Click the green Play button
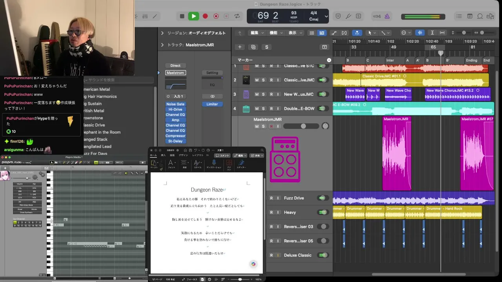Viewport: 502px width, 282px height. tap(193, 16)
